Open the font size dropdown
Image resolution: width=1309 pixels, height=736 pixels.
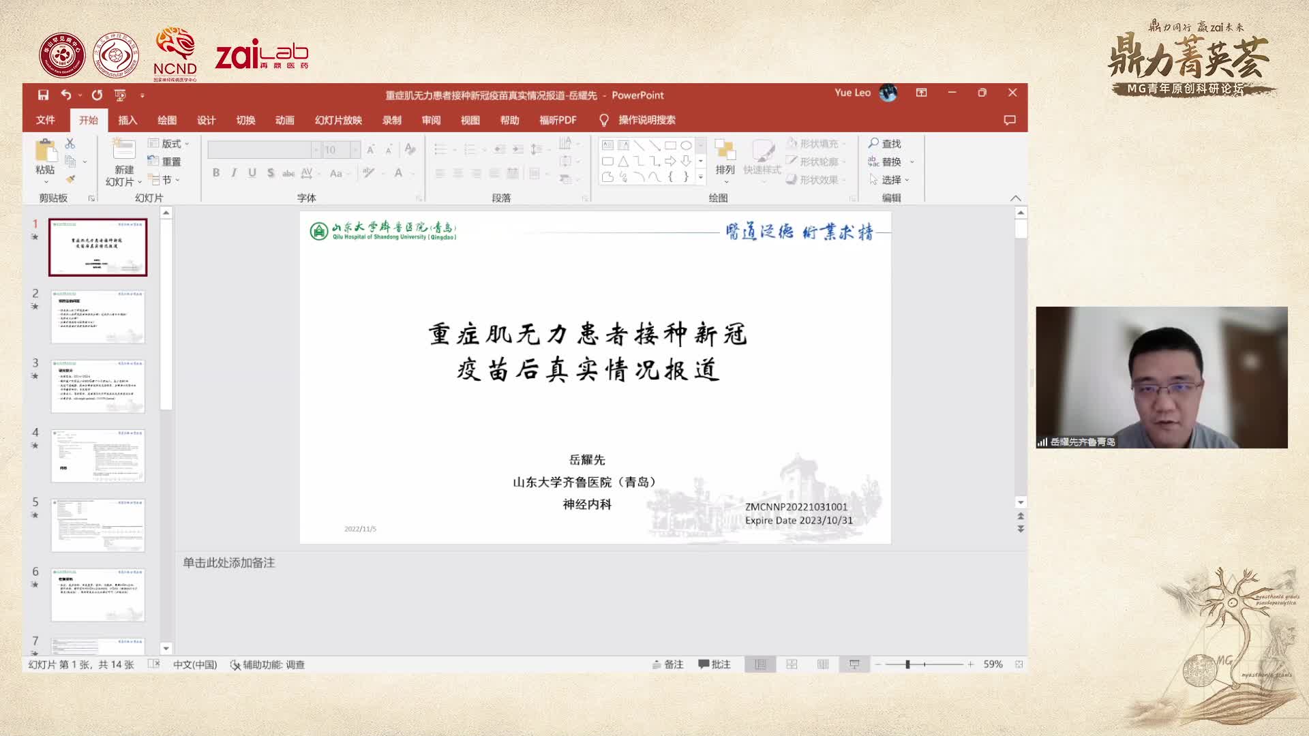[355, 150]
